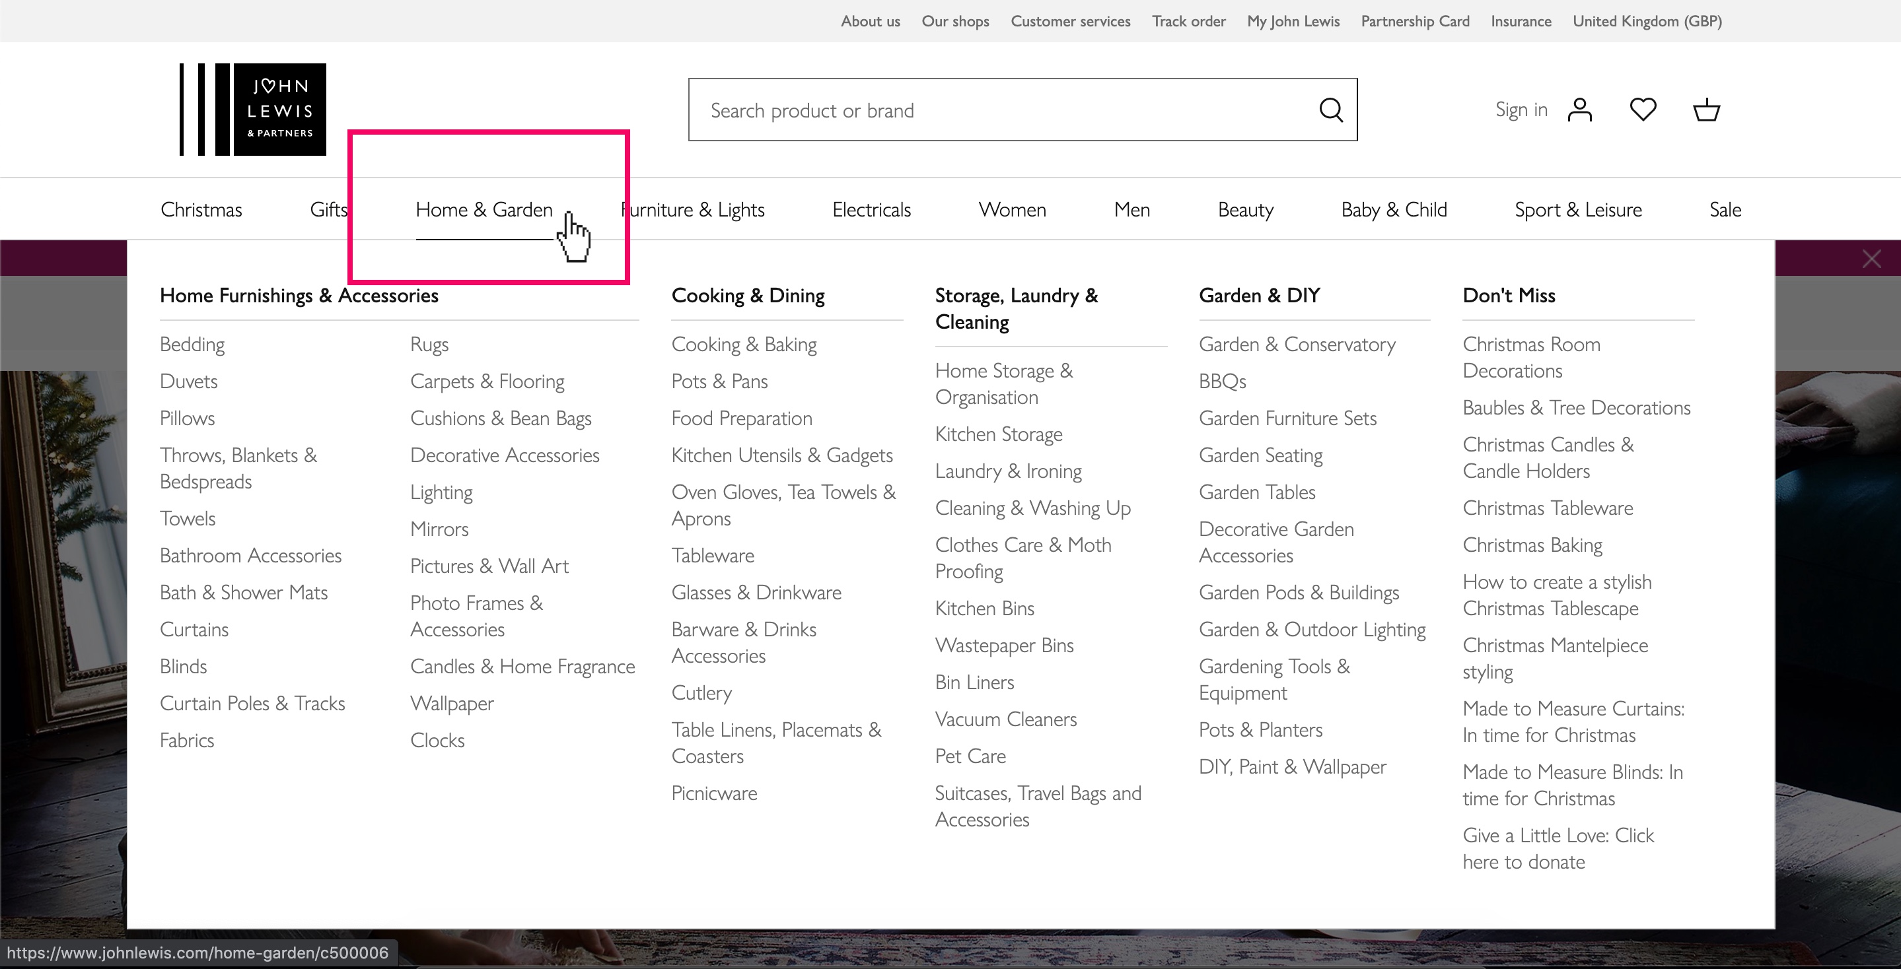Open the shopping basket icon
Viewport: 1901px width, 969px height.
pyautogui.click(x=1707, y=109)
